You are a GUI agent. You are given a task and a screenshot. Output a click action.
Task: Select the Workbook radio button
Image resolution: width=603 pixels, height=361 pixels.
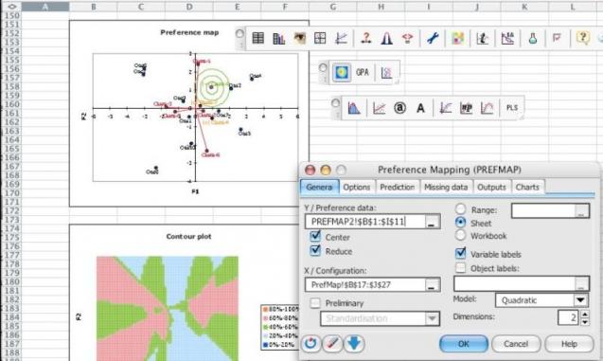pos(460,235)
